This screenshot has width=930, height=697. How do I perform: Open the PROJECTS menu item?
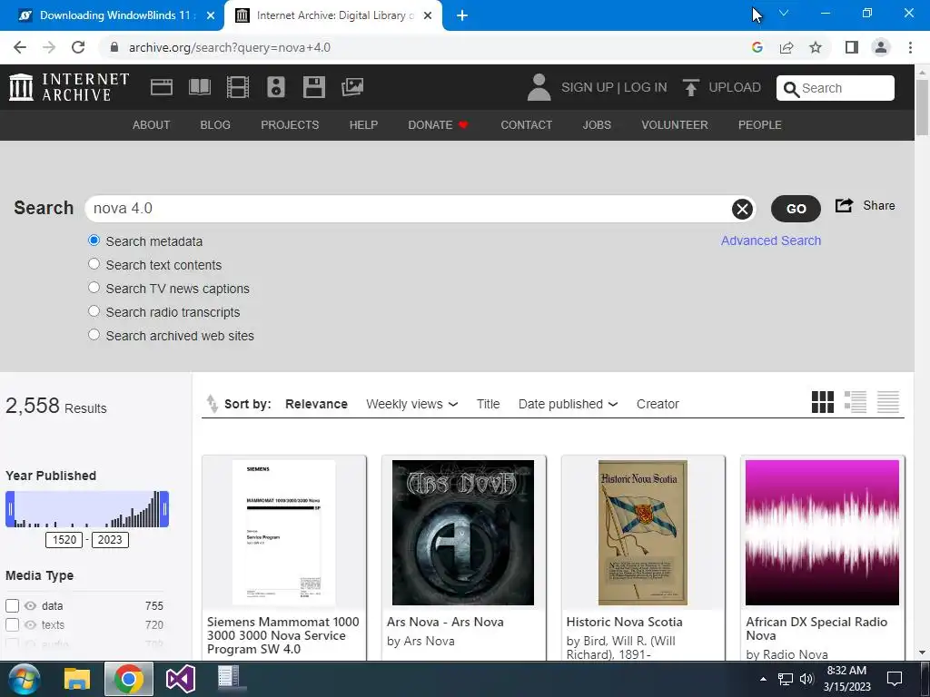pos(290,125)
